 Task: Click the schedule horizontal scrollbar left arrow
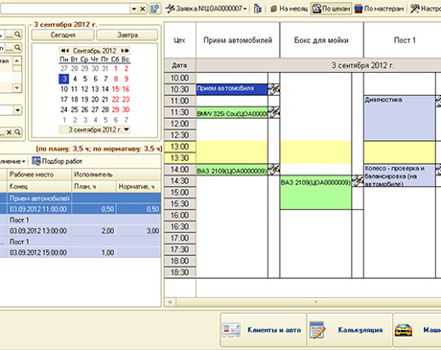tap(170, 302)
